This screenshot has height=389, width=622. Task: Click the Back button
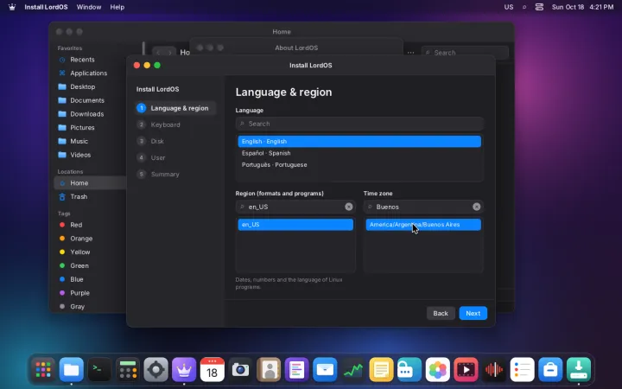pos(441,313)
